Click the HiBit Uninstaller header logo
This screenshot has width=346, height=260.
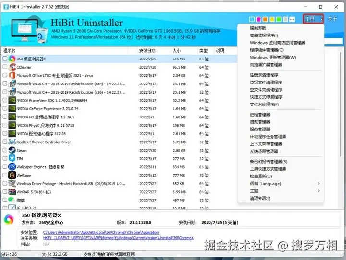click(x=29, y=30)
